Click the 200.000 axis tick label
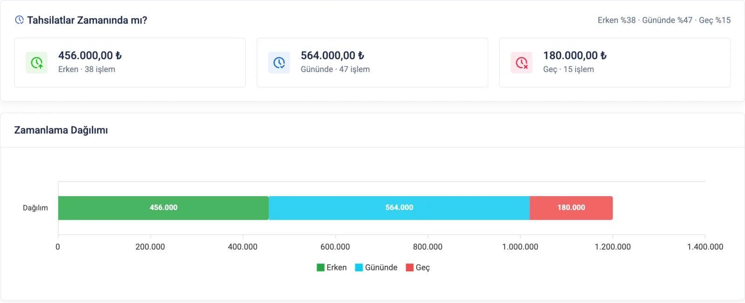 pos(150,247)
